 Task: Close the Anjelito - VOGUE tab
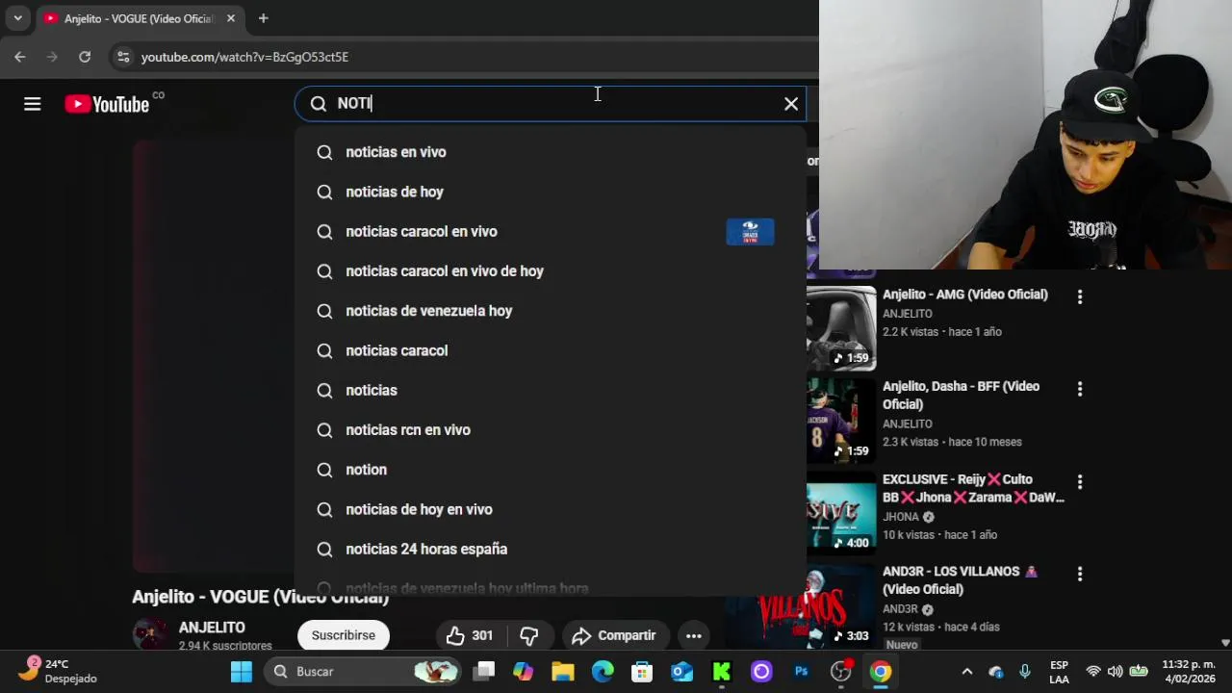(x=231, y=18)
